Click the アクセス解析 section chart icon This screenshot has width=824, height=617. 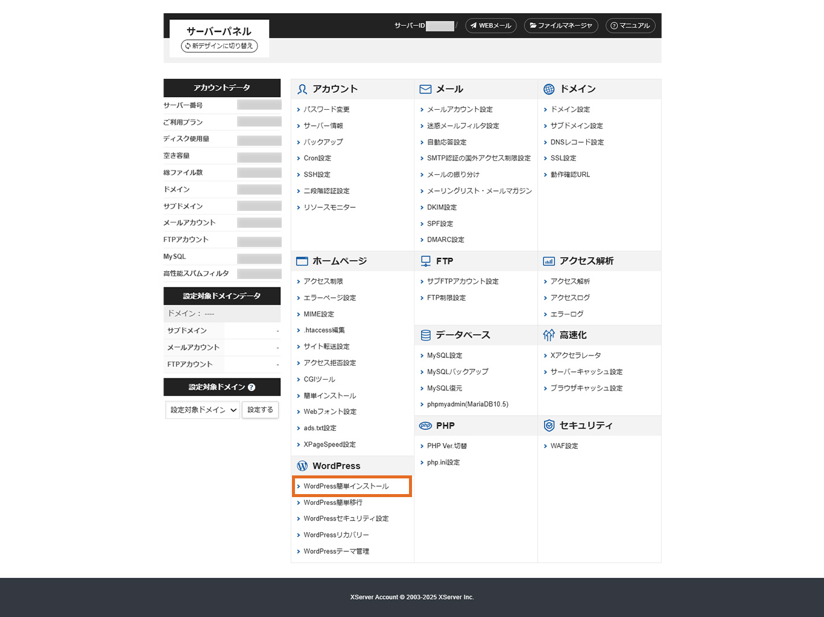coord(549,262)
